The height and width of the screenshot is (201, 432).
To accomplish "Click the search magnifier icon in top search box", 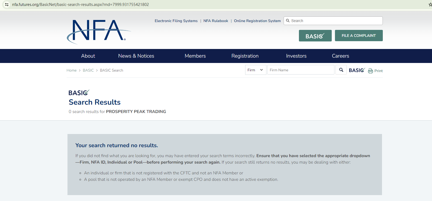I will [288, 21].
